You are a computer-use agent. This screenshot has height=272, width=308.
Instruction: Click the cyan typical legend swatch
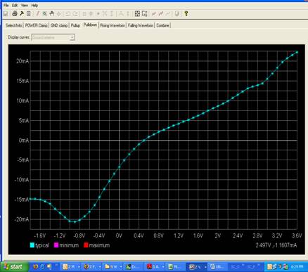pos(32,245)
